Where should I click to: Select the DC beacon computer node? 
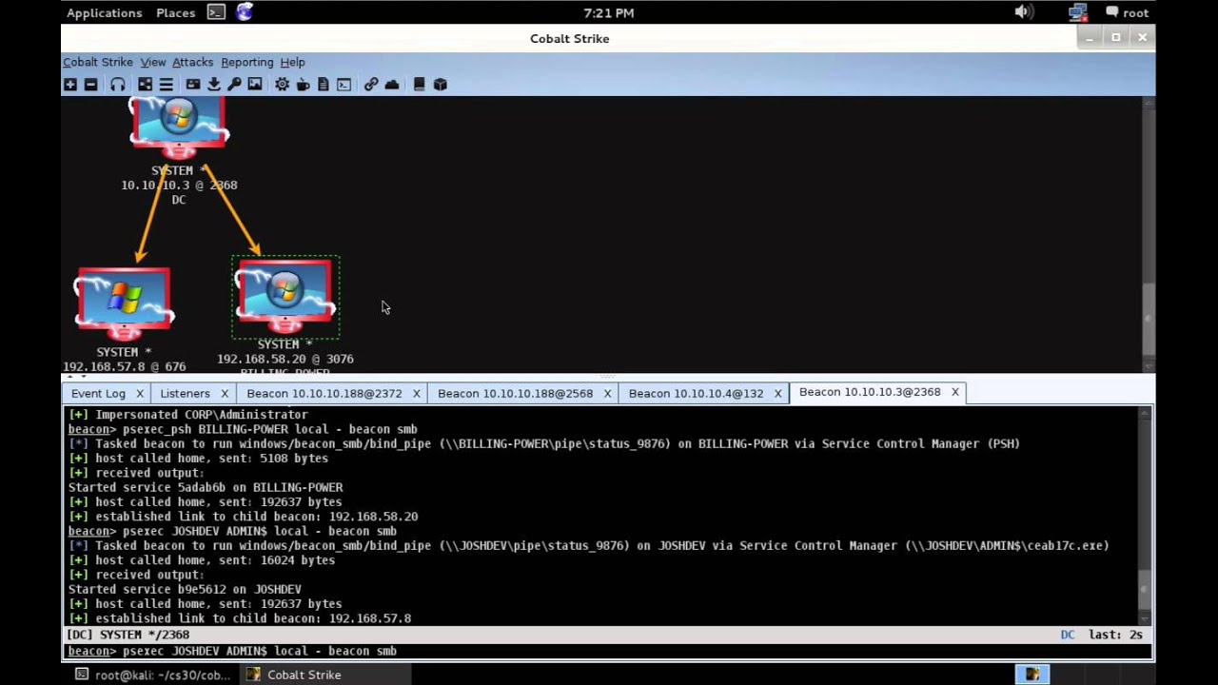179,128
